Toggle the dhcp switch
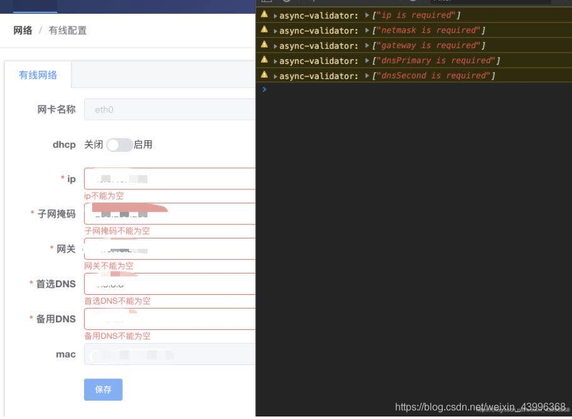The image size is (572, 419). coord(119,145)
